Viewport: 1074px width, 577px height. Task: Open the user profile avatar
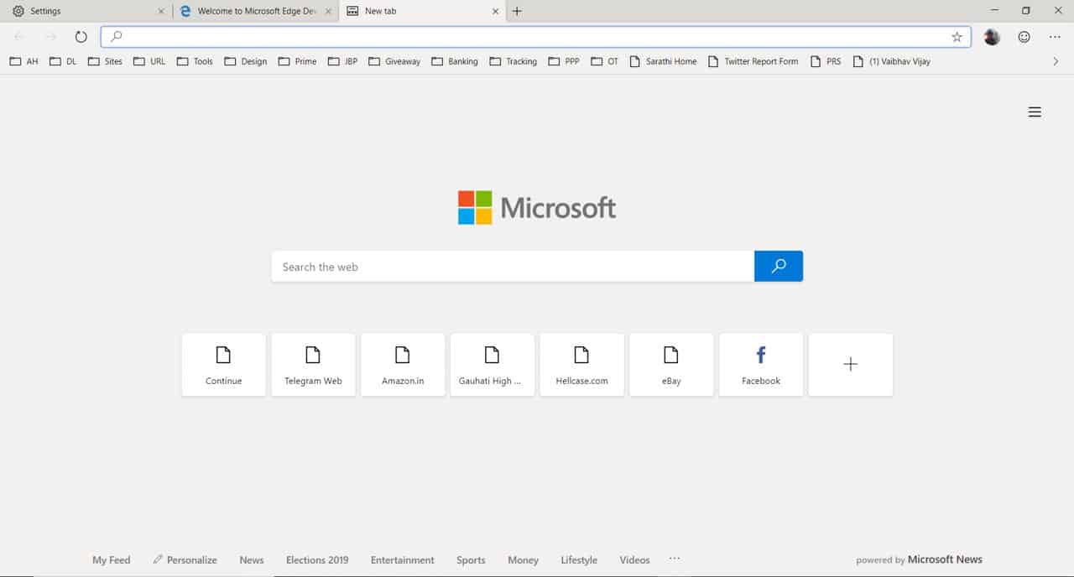tap(992, 37)
